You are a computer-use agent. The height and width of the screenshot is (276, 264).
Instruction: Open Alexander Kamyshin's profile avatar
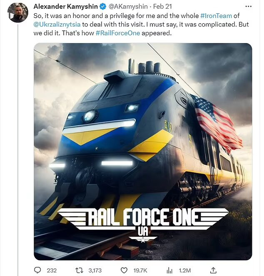click(18, 12)
